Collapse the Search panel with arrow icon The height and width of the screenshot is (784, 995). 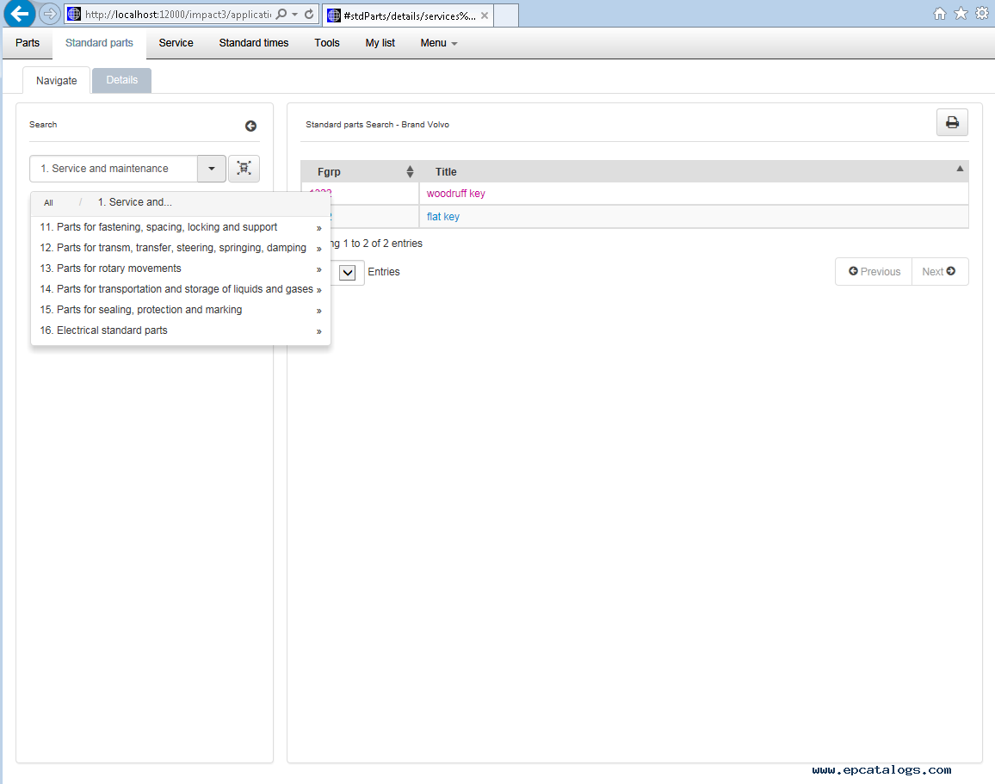[x=250, y=126]
